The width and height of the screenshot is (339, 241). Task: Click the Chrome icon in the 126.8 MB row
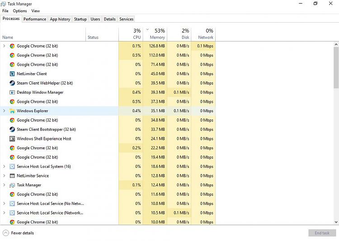12,46
